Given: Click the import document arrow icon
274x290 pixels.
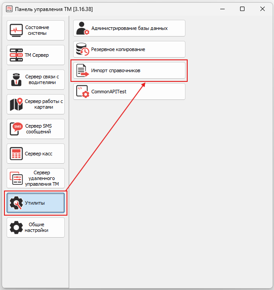Looking at the screenshot, I should point(83,70).
